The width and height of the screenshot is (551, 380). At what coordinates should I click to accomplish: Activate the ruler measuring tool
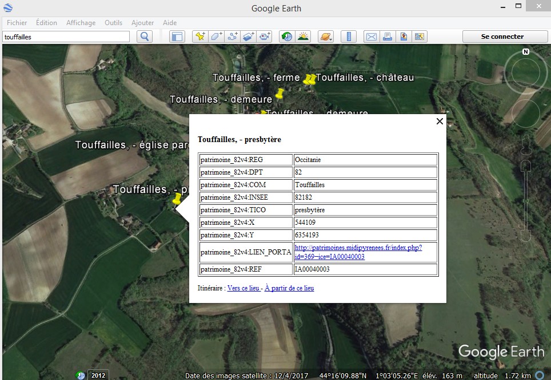pyautogui.click(x=349, y=37)
